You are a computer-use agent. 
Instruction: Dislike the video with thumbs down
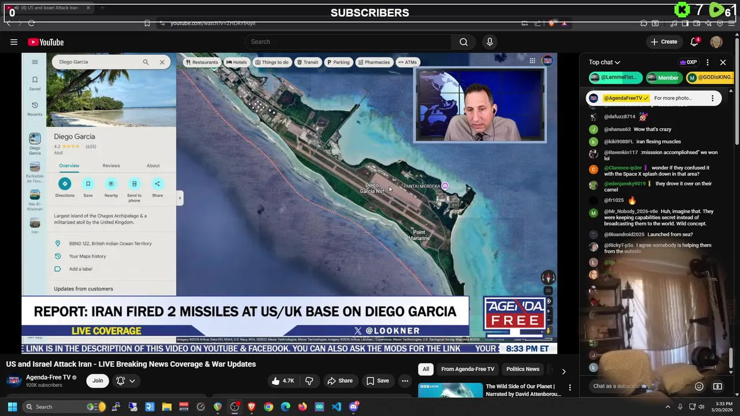point(309,381)
